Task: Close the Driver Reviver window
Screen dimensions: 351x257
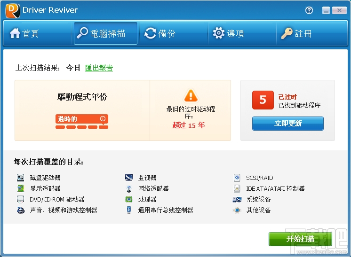Action: [339, 10]
